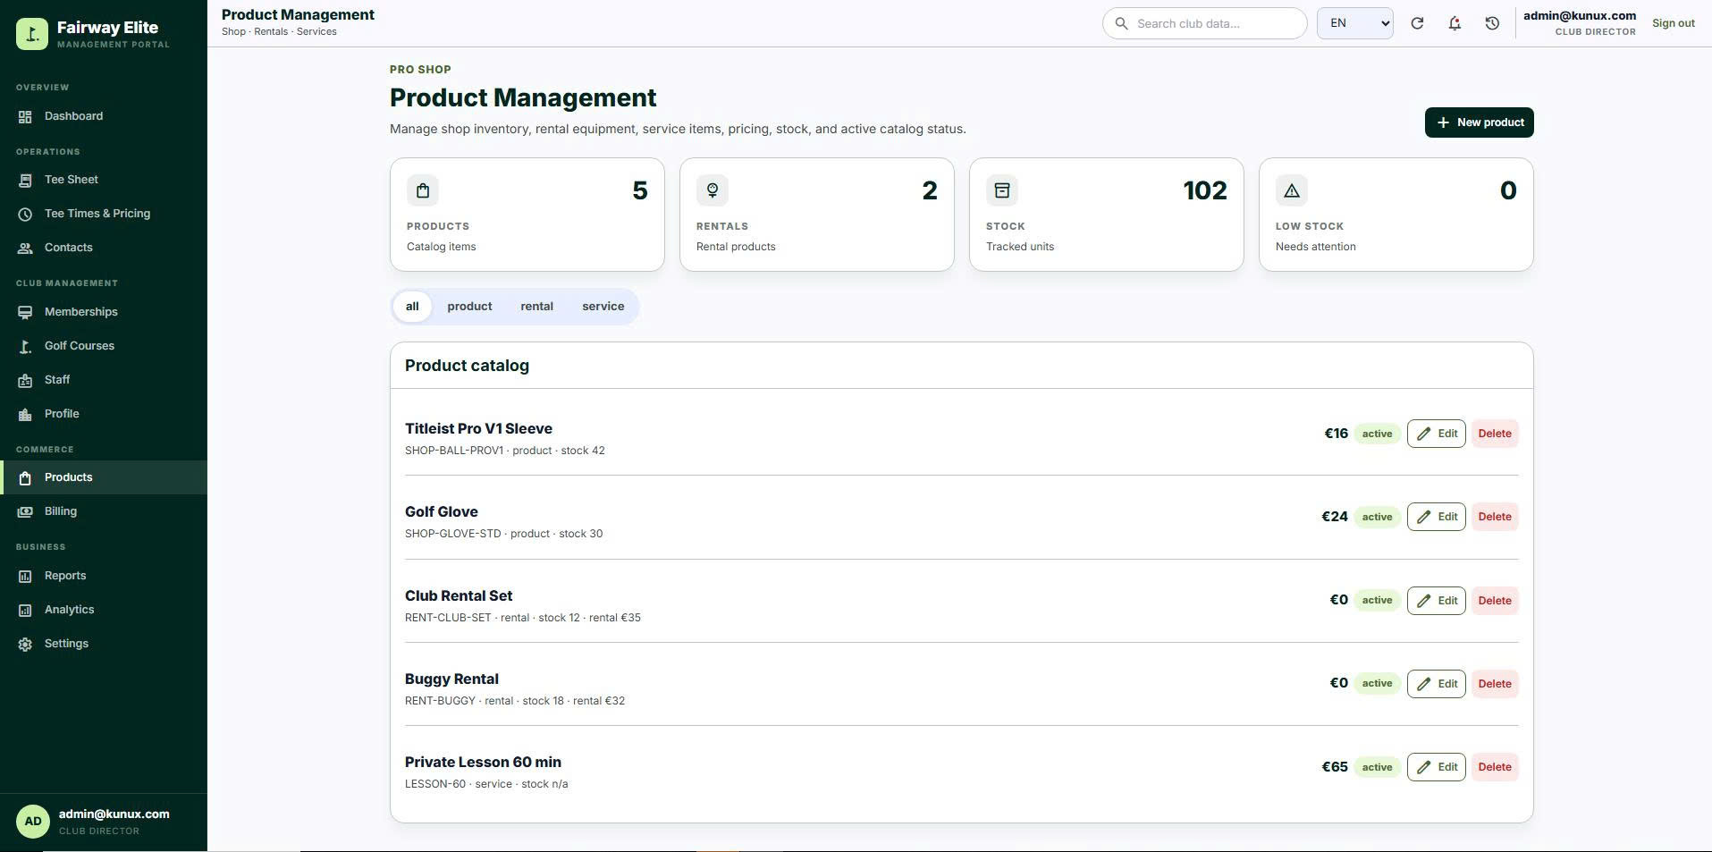
Task: Open Contacts from the sidebar
Action: pyautogui.click(x=104, y=248)
